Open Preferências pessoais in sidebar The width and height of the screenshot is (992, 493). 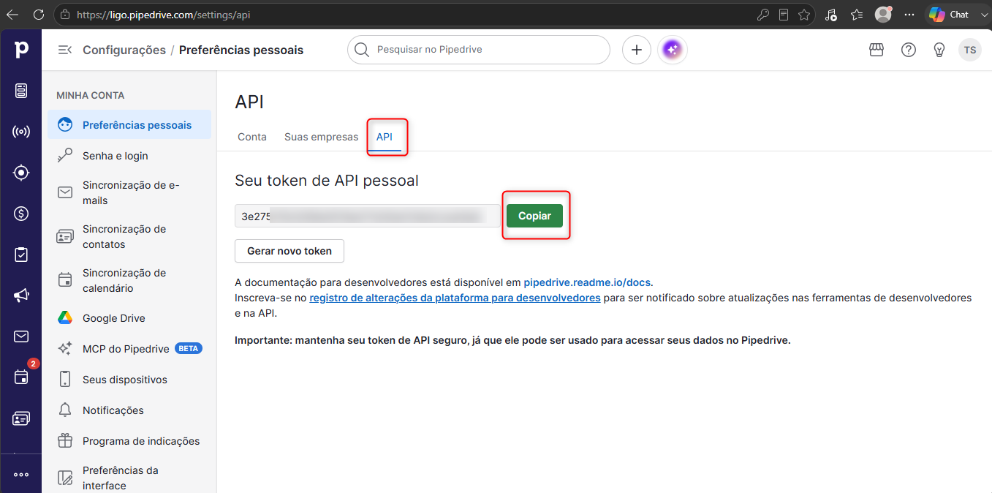coord(129,124)
